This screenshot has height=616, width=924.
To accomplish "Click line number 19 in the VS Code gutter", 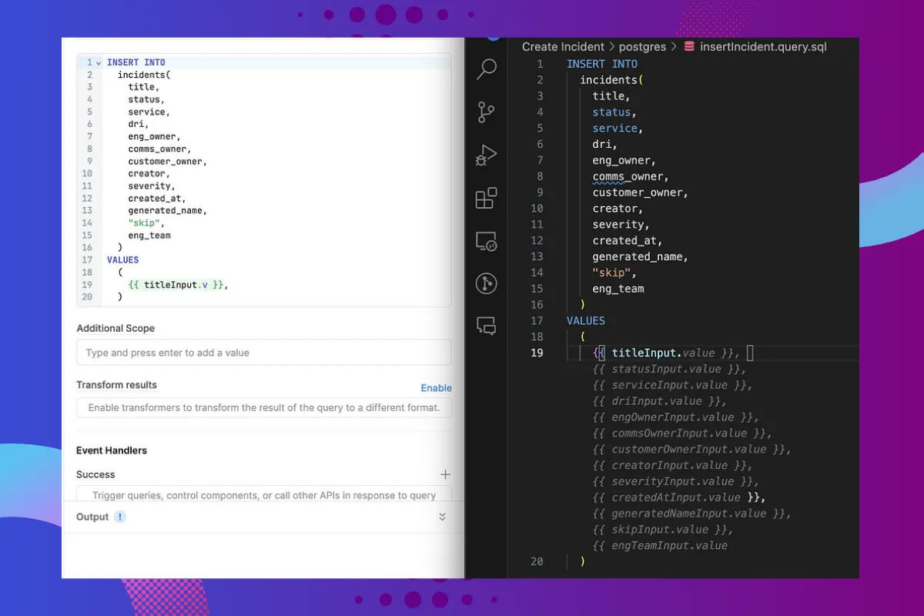I will 537,353.
